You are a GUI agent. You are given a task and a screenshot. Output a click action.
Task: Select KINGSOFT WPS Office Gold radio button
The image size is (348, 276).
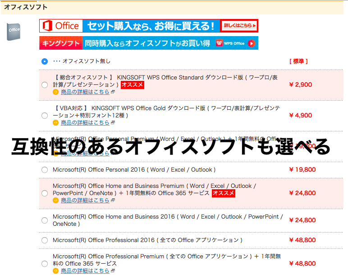pyautogui.click(x=44, y=116)
